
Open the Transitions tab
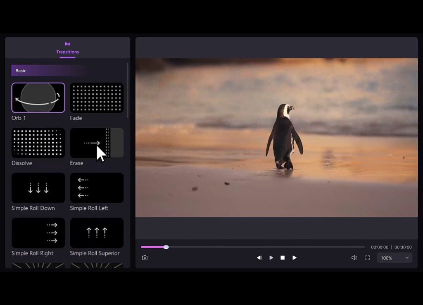pyautogui.click(x=67, y=48)
